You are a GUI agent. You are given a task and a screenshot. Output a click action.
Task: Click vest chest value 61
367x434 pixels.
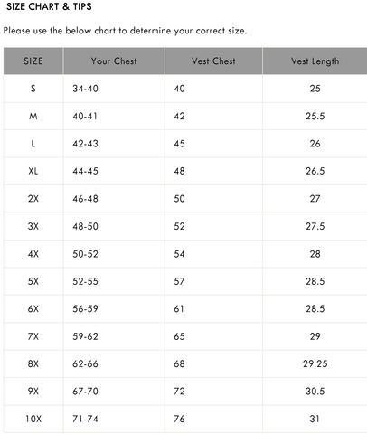point(179,308)
